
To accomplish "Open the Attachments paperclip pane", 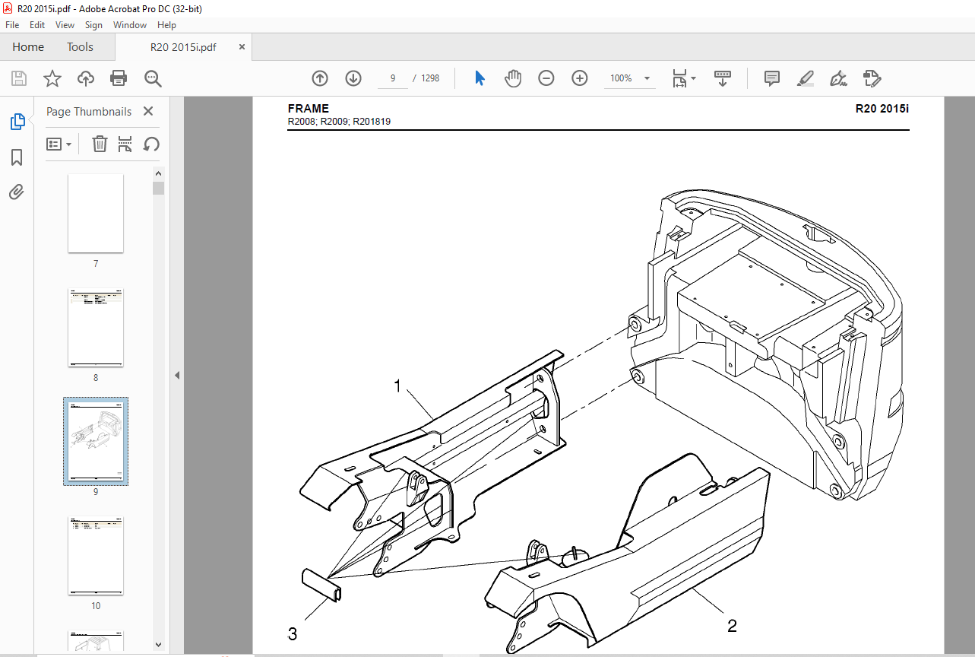I will (x=17, y=192).
